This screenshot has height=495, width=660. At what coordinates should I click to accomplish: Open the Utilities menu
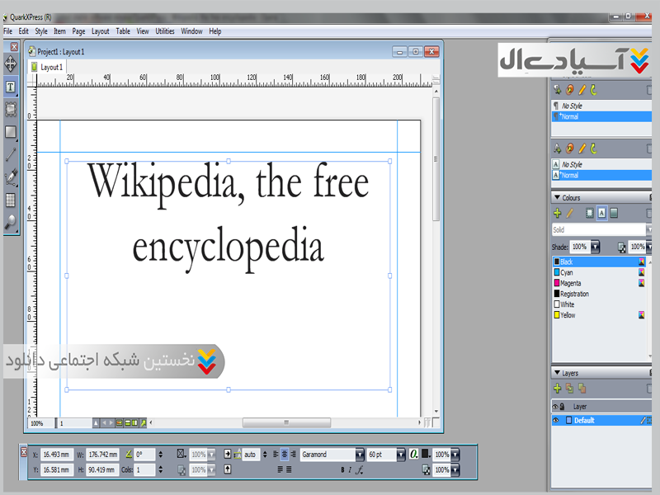pos(165,31)
